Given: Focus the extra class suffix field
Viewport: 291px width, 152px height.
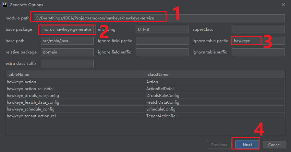Looking at the screenshot, I should 67,64.
